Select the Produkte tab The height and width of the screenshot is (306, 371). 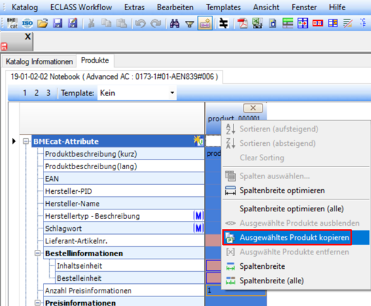95,61
